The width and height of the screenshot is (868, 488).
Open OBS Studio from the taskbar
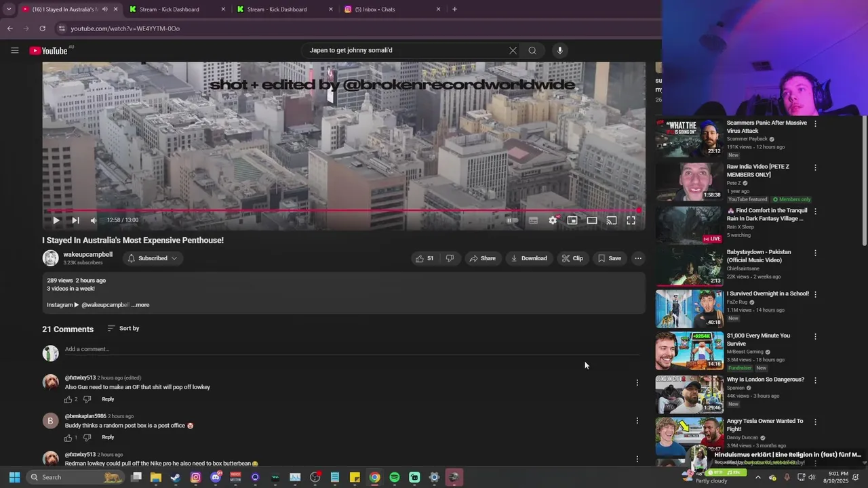coord(315,477)
